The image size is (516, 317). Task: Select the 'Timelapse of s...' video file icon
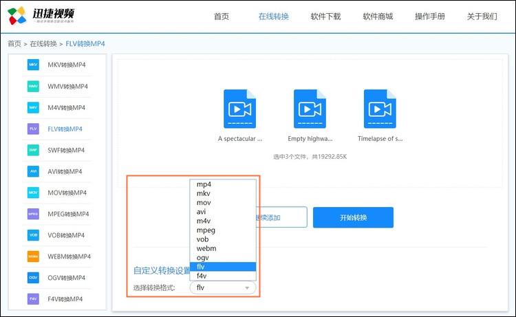tap(380, 109)
